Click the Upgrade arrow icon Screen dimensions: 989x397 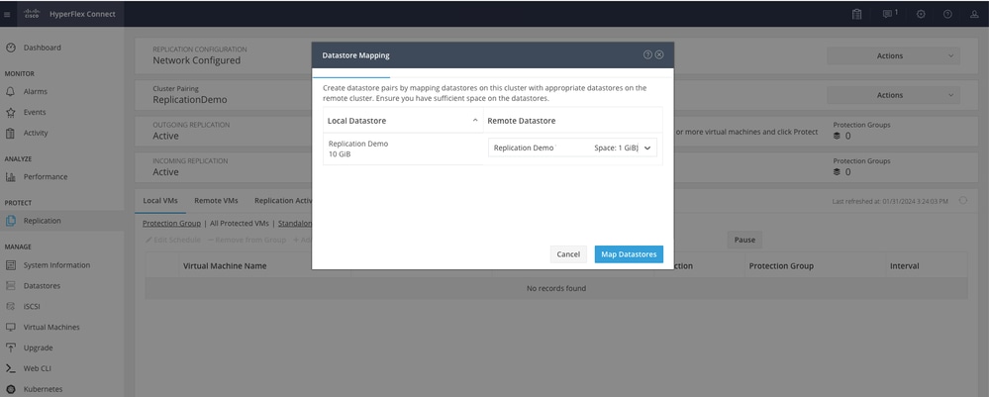[x=10, y=347]
